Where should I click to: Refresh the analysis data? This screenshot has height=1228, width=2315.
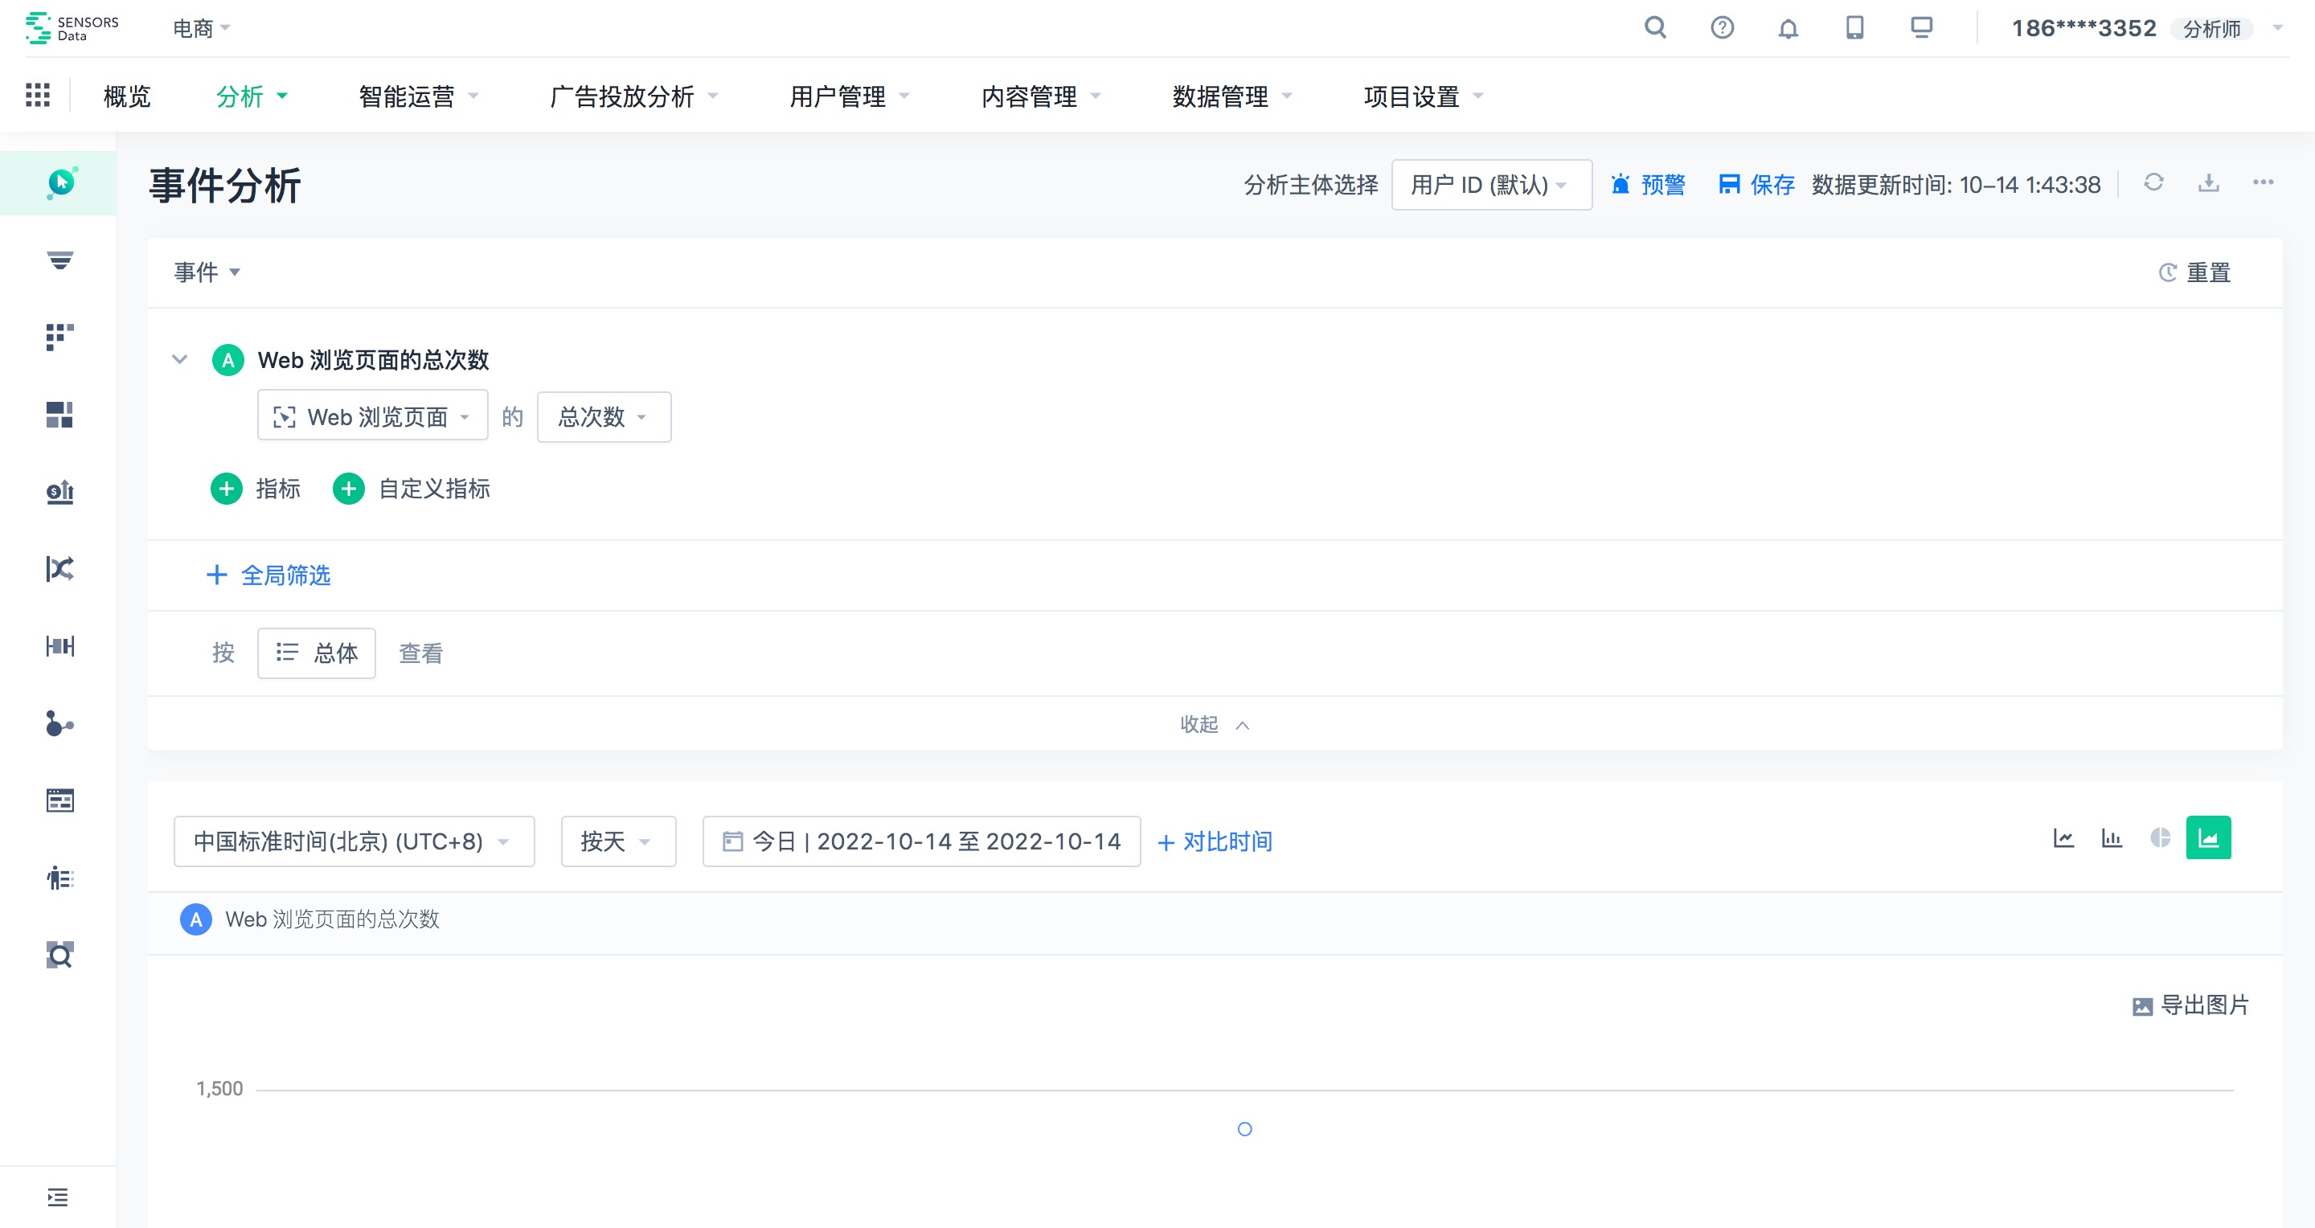coord(2154,182)
